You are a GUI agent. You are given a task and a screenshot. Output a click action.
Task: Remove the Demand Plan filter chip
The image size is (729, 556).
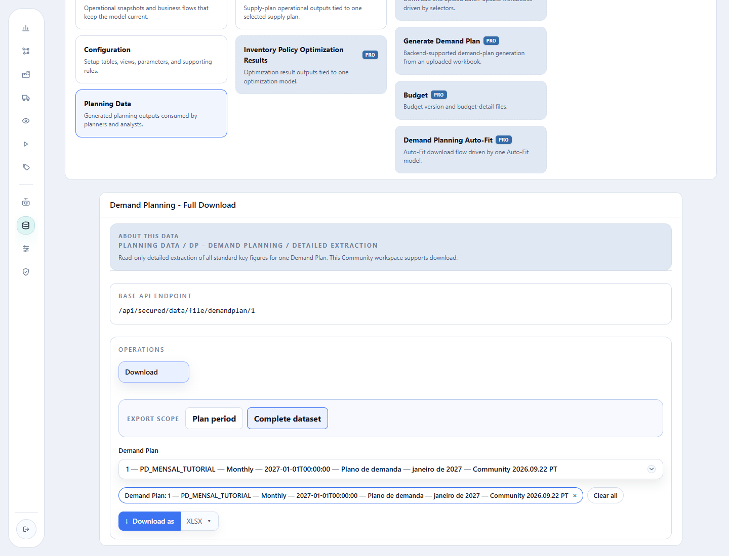(575, 496)
